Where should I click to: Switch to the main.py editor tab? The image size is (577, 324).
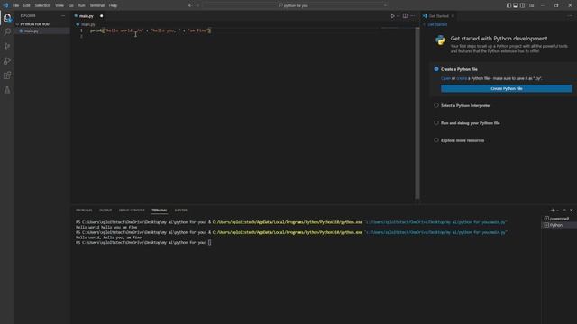coord(87,16)
